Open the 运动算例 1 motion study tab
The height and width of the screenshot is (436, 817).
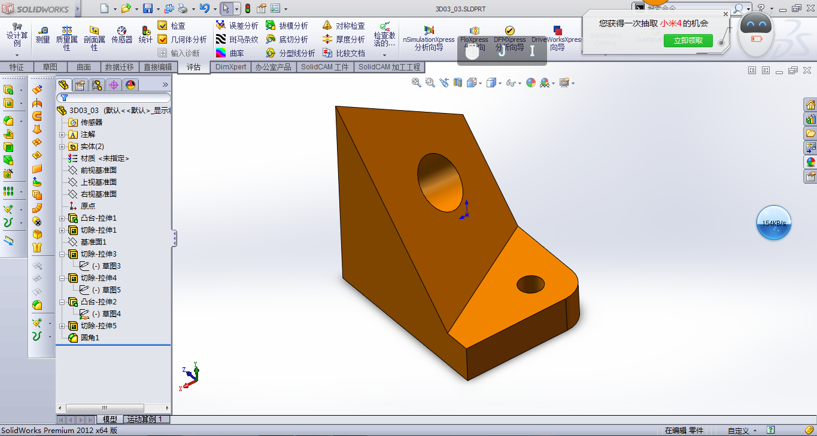145,419
